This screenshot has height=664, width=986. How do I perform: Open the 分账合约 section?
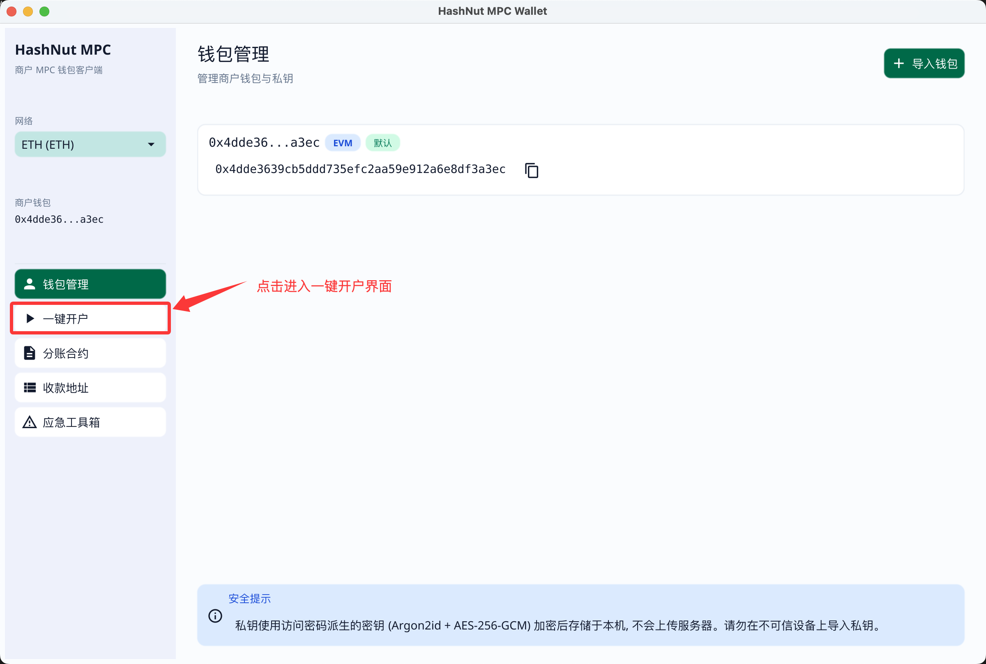click(x=90, y=353)
